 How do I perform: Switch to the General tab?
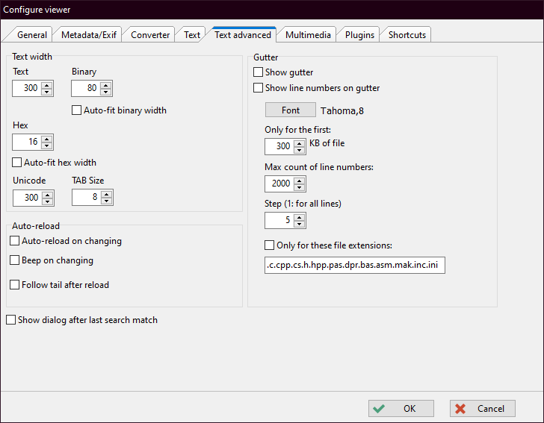(31, 35)
